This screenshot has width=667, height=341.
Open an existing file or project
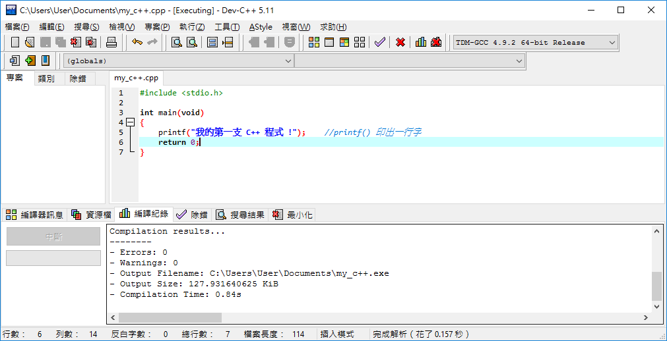tap(29, 43)
